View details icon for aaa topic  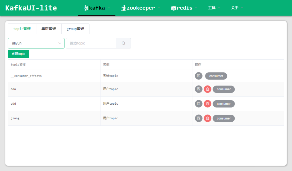click(x=199, y=89)
